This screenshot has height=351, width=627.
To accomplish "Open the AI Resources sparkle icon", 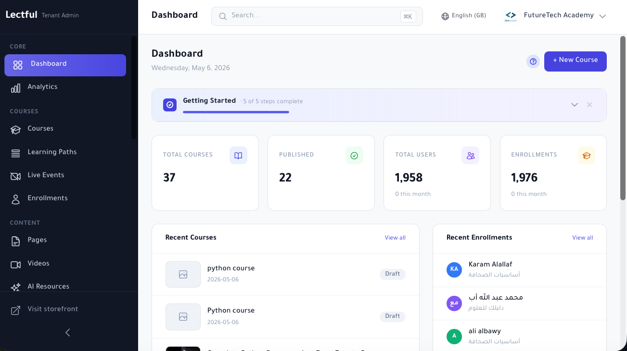I will [x=16, y=287].
